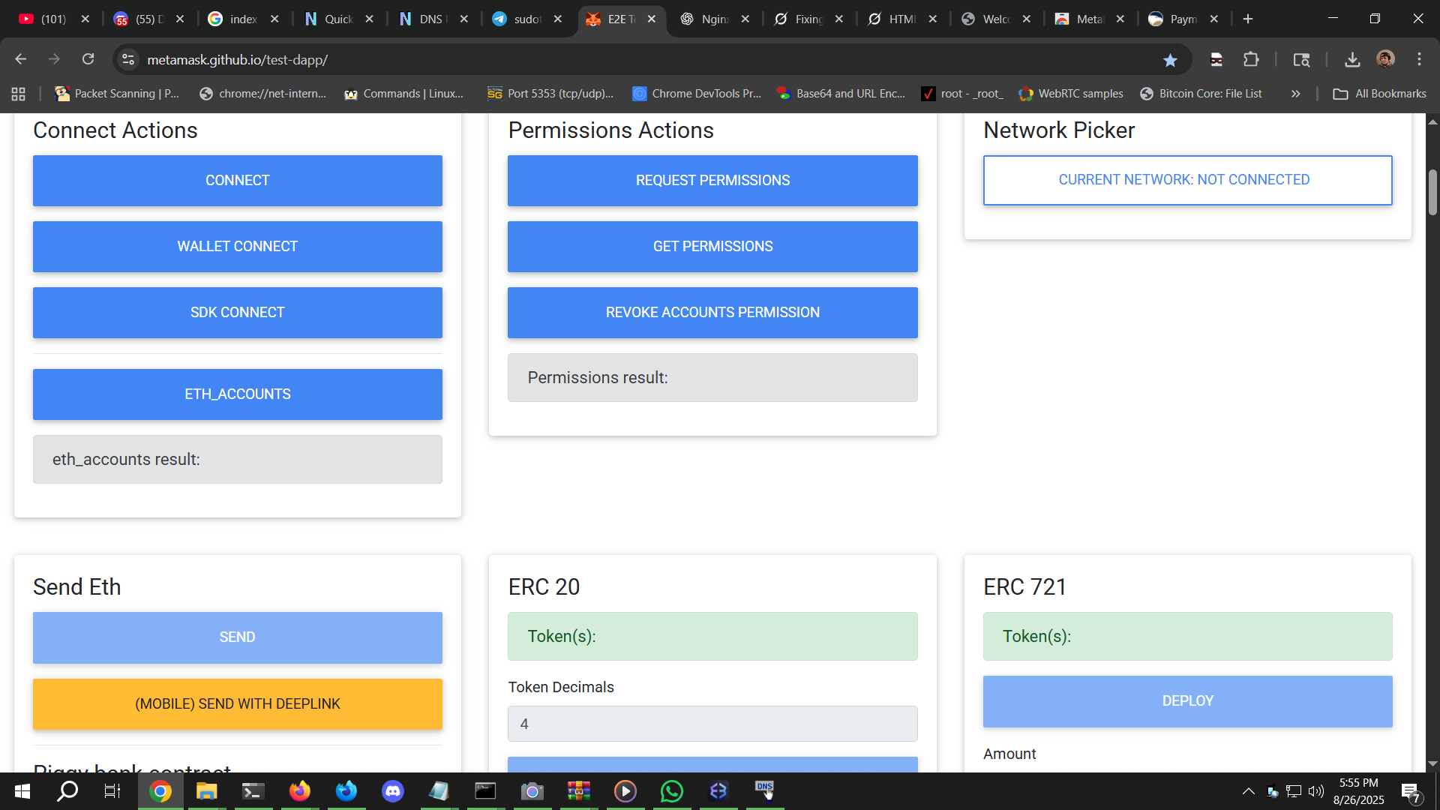1440x810 pixels.
Task: Open Discord from the taskbar
Action: (393, 791)
